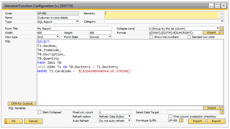230x129 pixels.
Task: Open the Format Wizard
Action: (211, 33)
